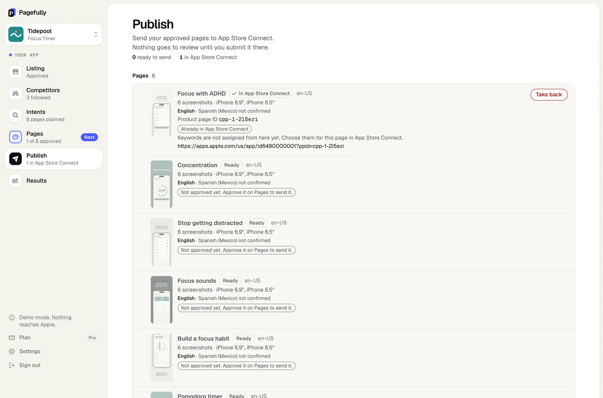This screenshot has height=398, width=603.
Task: Navigate to Intents in the sidebar
Action: point(54,115)
